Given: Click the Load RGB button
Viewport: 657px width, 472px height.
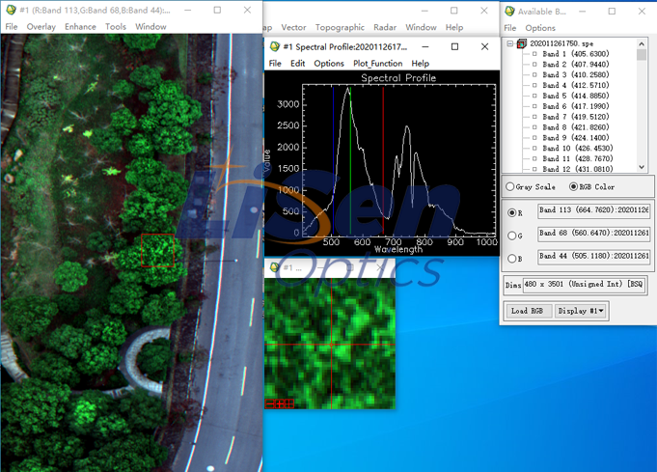Looking at the screenshot, I should click(x=528, y=311).
